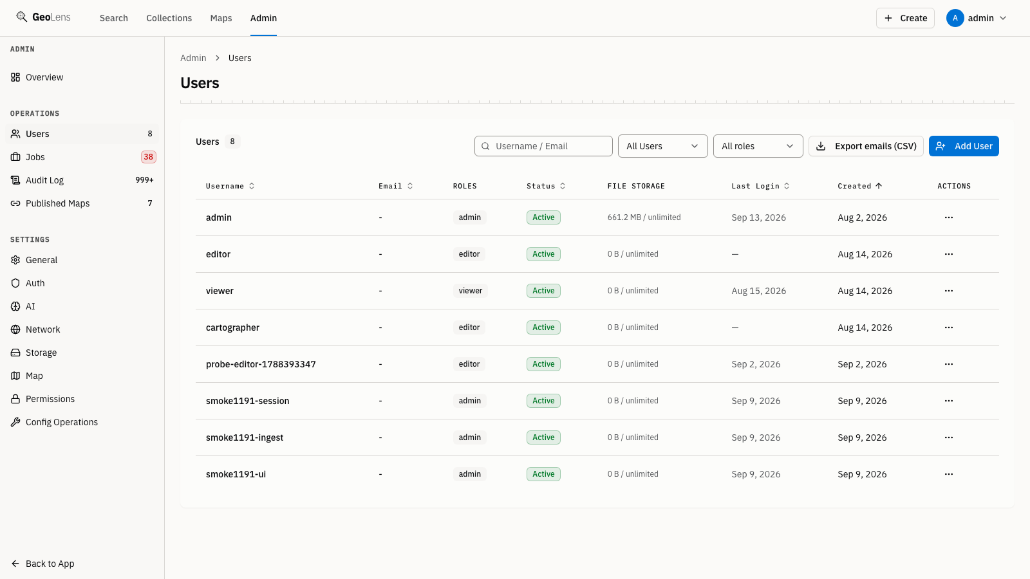This screenshot has width=1030, height=579.
Task: Sort table by Email column
Action: coord(396,186)
